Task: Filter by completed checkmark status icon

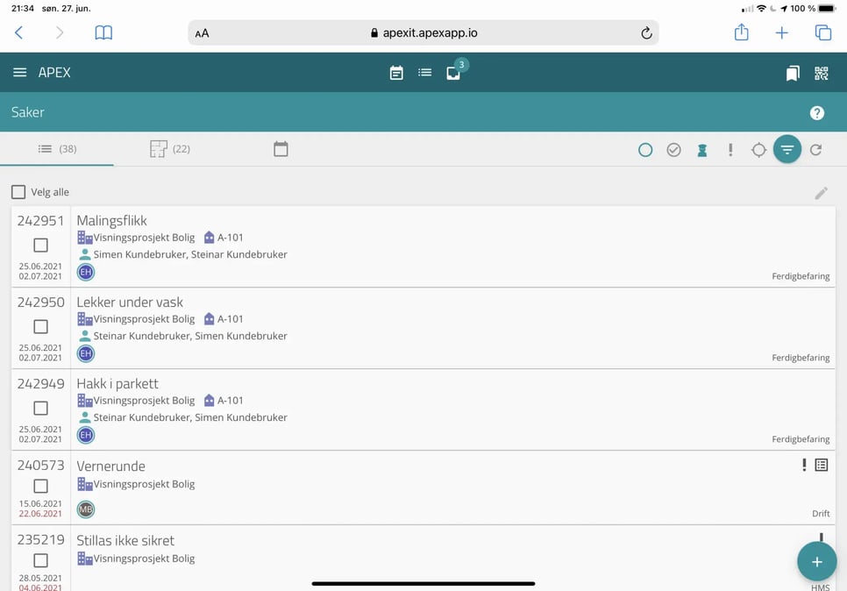Action: coord(673,150)
